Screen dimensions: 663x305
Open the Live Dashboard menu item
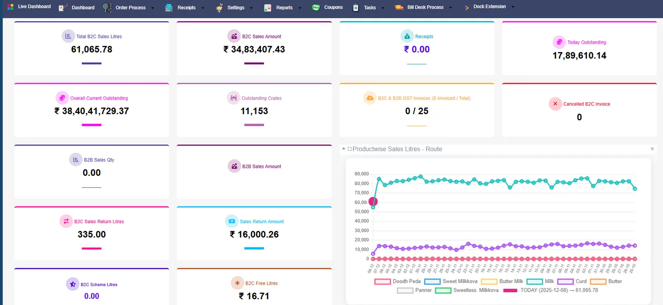pyautogui.click(x=34, y=7)
